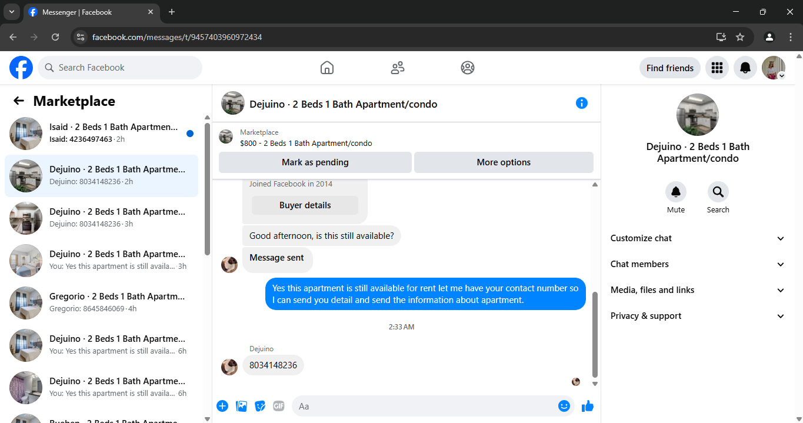Open the $800 Marketplace listing banner

point(406,138)
